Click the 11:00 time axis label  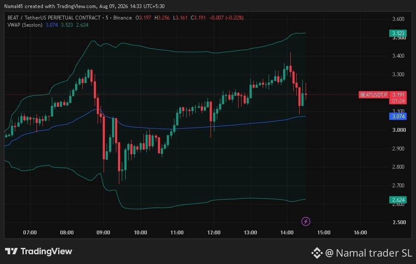tap(177, 233)
